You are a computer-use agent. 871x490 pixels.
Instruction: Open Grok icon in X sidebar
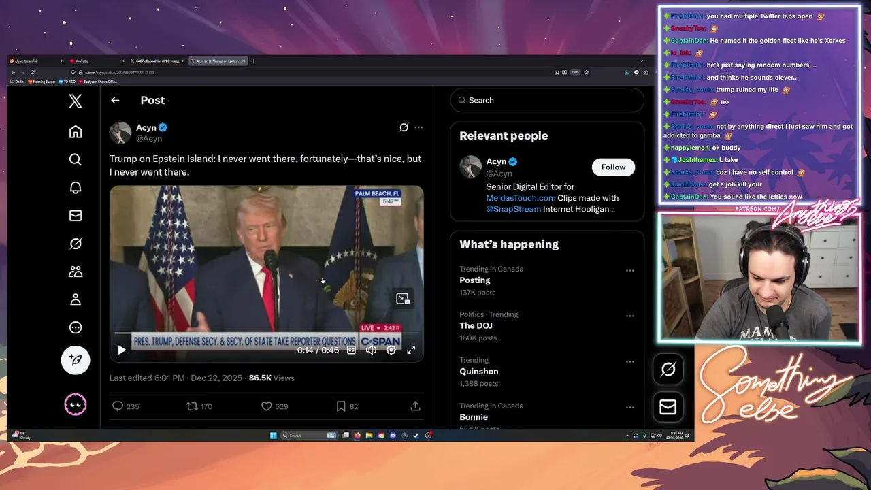click(76, 244)
